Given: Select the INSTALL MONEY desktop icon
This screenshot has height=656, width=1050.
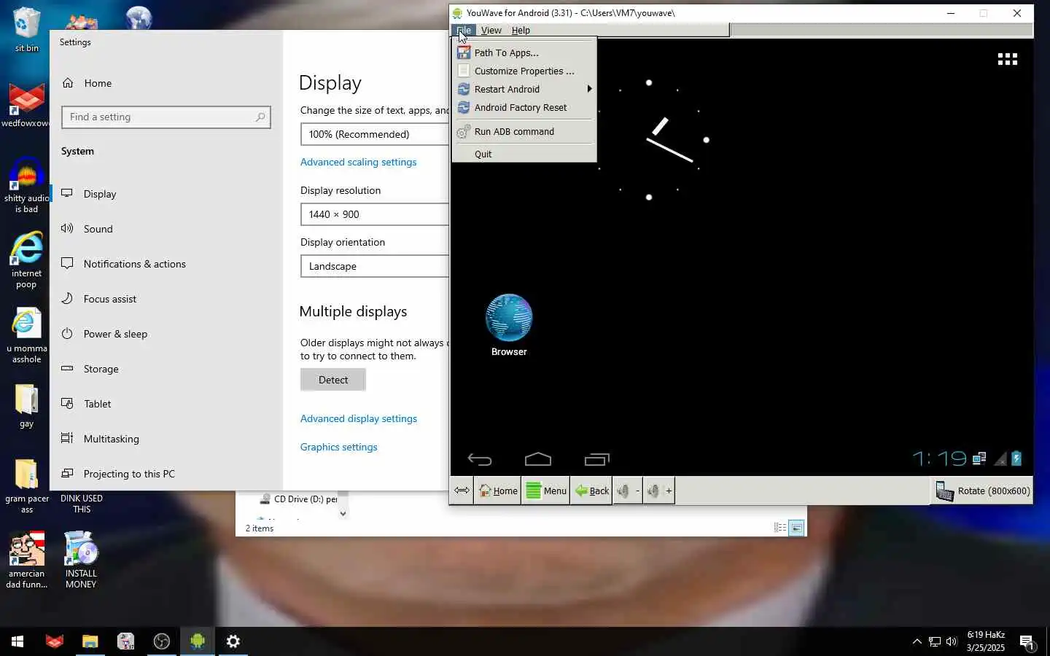Looking at the screenshot, I should coord(81,560).
